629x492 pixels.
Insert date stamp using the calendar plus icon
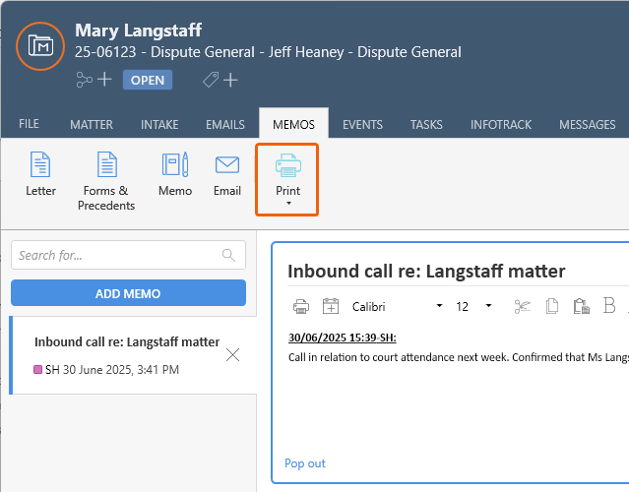click(x=331, y=306)
